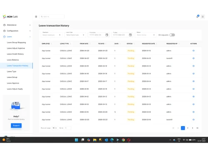This screenshot has width=208, height=156.
Task: Open Opera browser from taskbar
Action: (x=129, y=140)
